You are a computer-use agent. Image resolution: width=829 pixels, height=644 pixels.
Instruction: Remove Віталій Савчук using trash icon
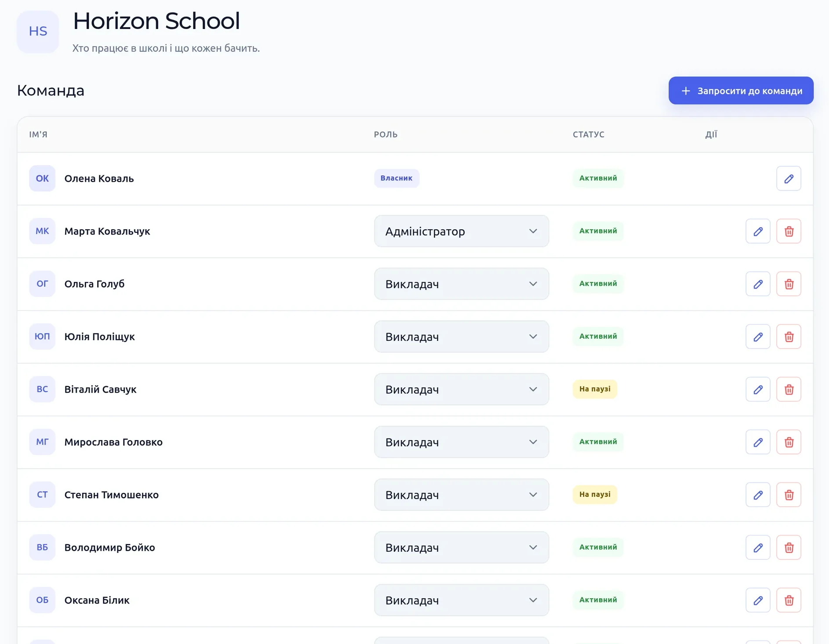(x=789, y=389)
